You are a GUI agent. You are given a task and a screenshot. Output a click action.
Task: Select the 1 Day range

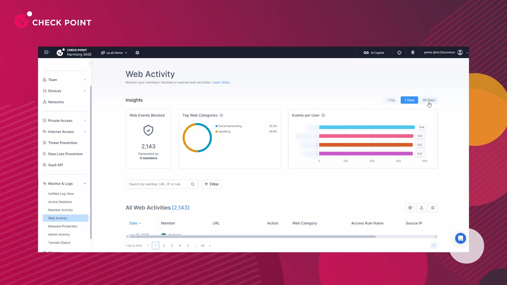point(391,100)
